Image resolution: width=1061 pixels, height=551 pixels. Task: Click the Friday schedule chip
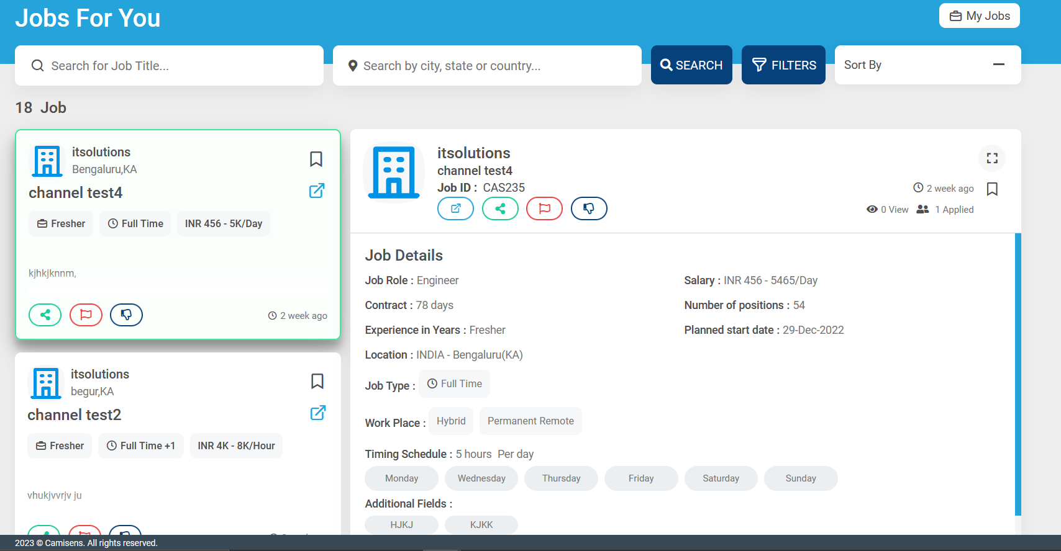pos(641,478)
